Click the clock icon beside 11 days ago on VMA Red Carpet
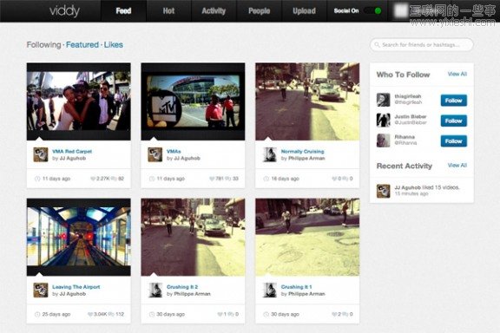This screenshot has width=500, height=333. point(37,179)
